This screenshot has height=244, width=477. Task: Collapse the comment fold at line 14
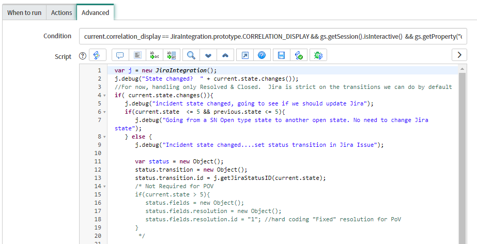(104, 187)
